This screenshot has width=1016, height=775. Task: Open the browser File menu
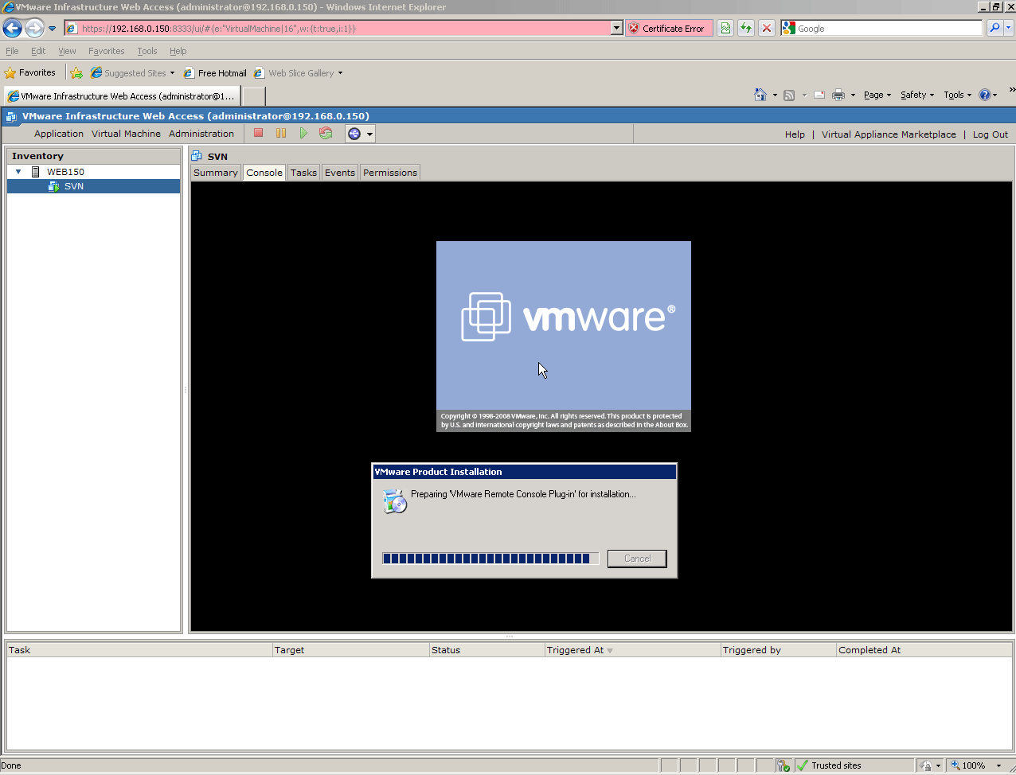click(12, 51)
